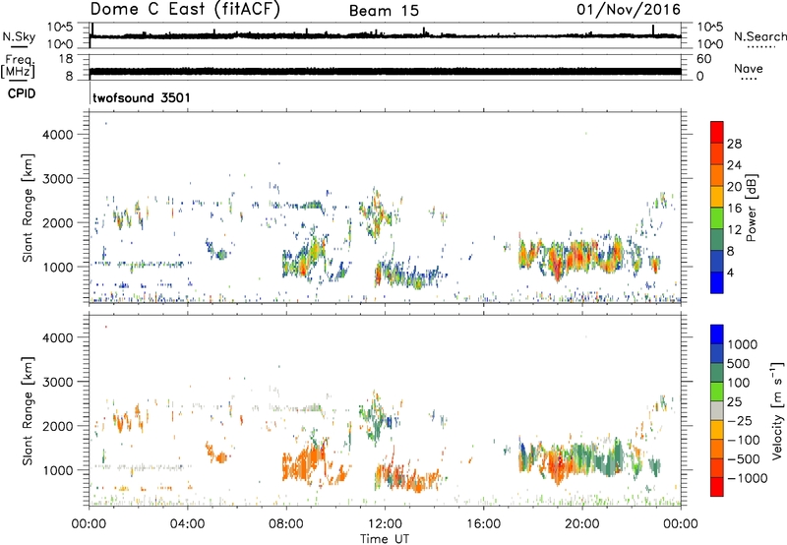
Task: Click the '4000' tick on power panel
Action: click(x=58, y=135)
